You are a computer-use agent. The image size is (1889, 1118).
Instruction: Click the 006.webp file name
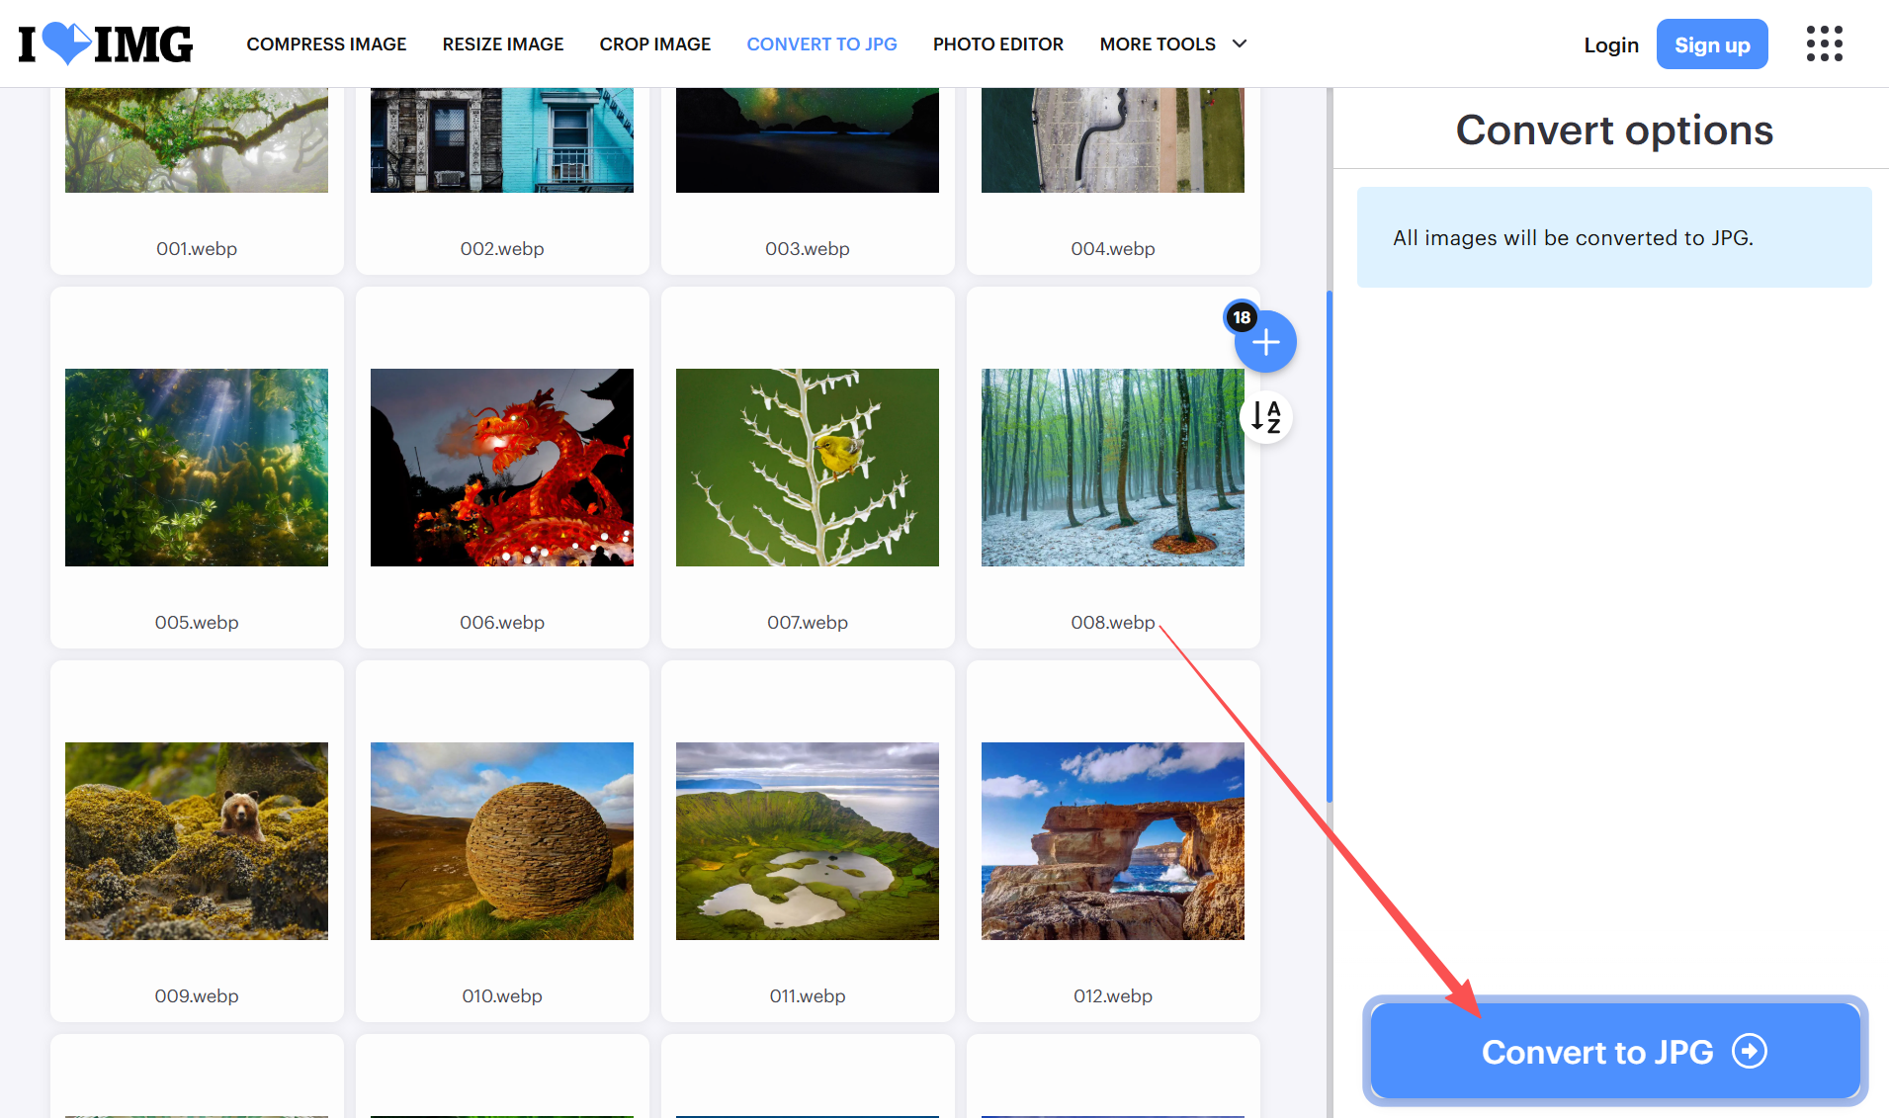pyautogui.click(x=502, y=623)
